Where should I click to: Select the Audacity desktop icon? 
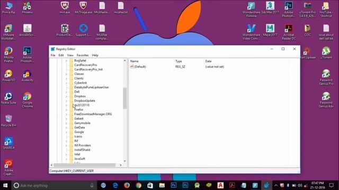click(27, 76)
